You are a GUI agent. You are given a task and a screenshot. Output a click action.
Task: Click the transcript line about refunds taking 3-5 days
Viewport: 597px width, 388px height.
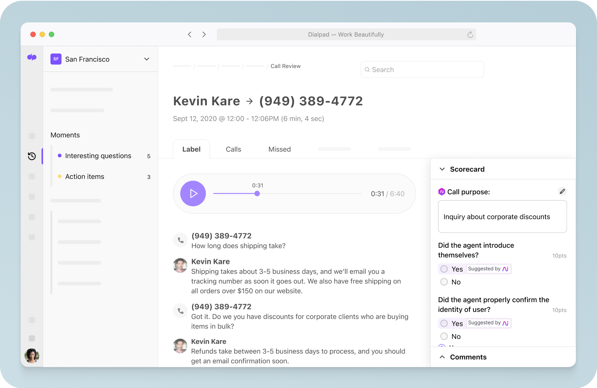click(298, 356)
